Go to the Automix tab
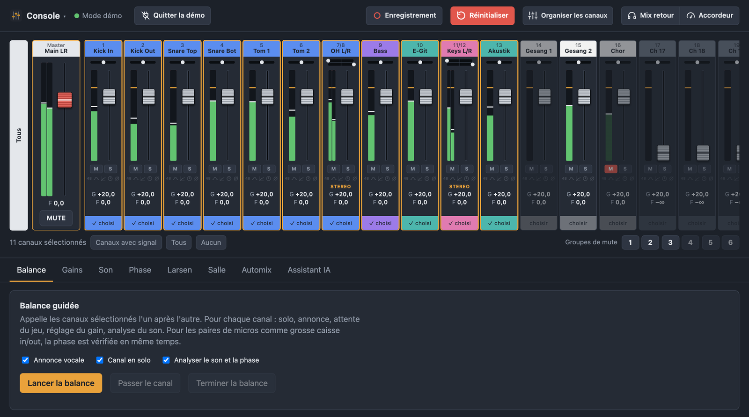This screenshot has height=417, width=749. [x=257, y=270]
